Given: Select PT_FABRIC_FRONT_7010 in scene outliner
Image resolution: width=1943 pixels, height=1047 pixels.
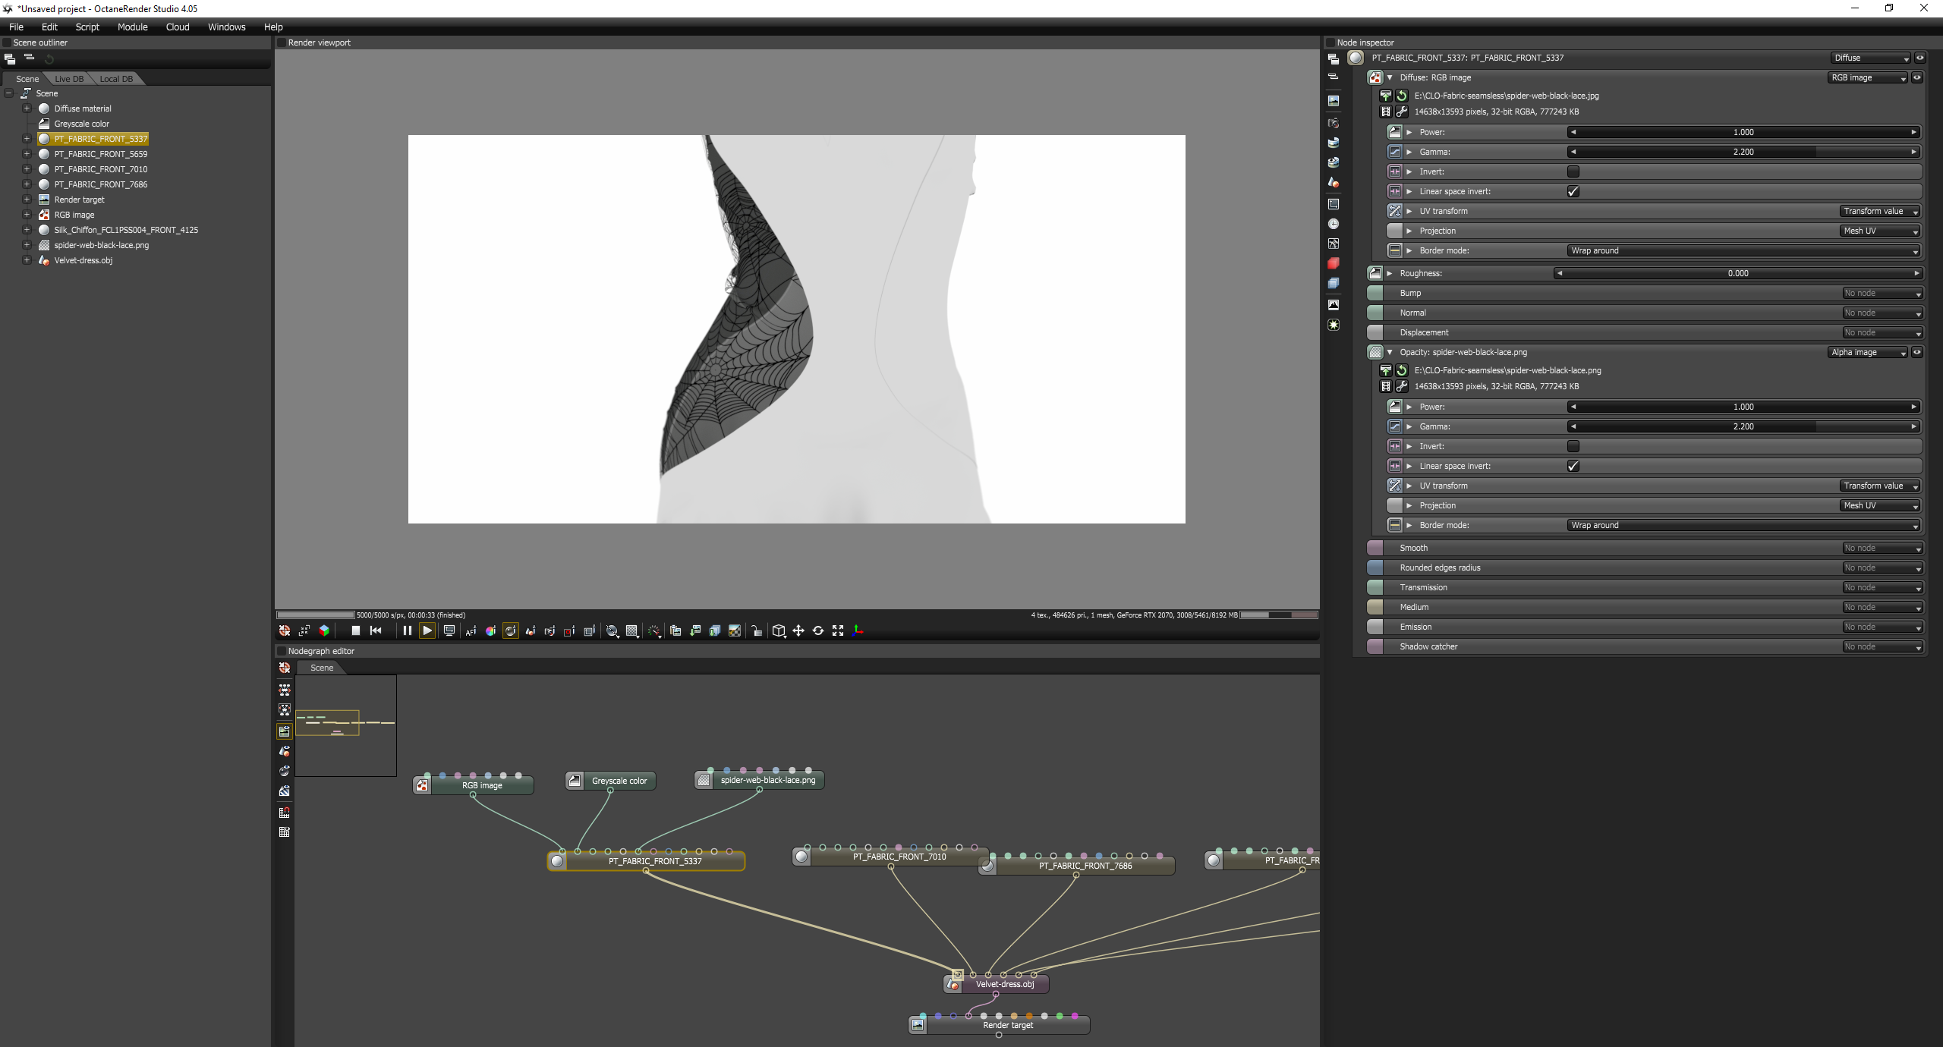Looking at the screenshot, I should 100,169.
